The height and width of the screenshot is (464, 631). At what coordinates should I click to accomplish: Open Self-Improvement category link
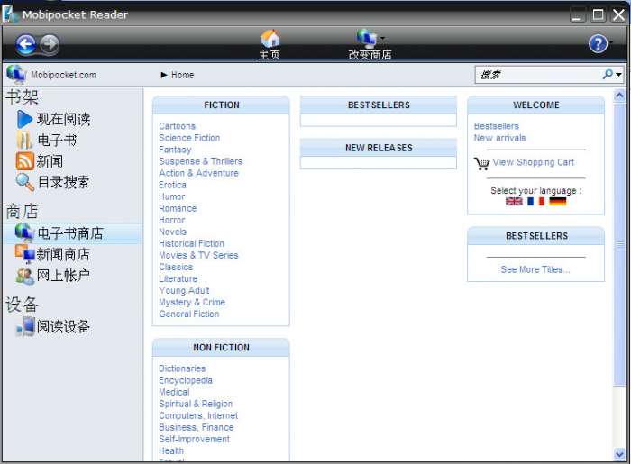click(x=194, y=439)
